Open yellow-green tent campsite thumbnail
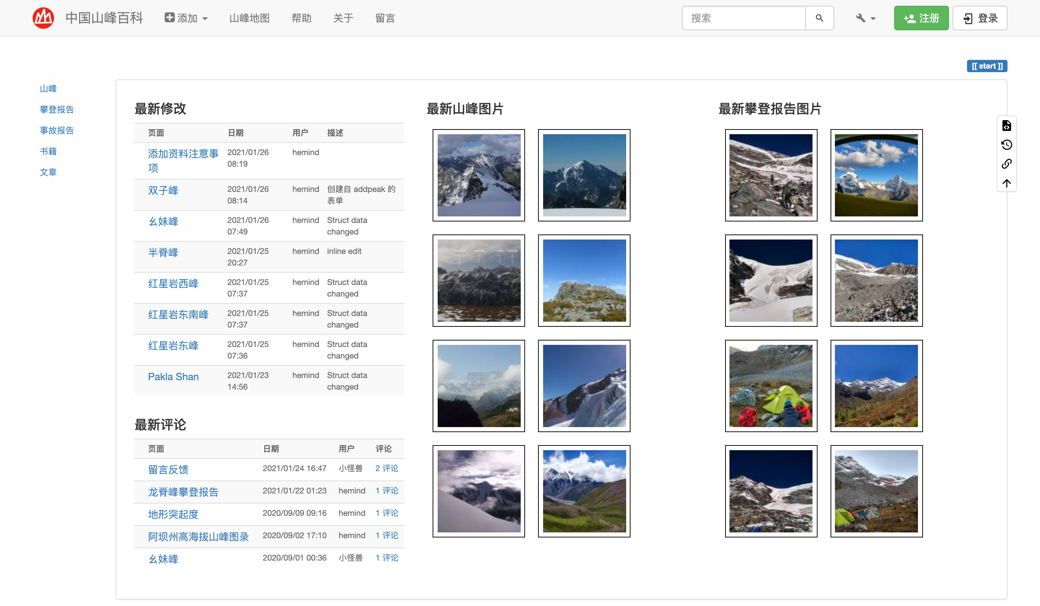Screen dimensions: 1040x606 [771, 386]
